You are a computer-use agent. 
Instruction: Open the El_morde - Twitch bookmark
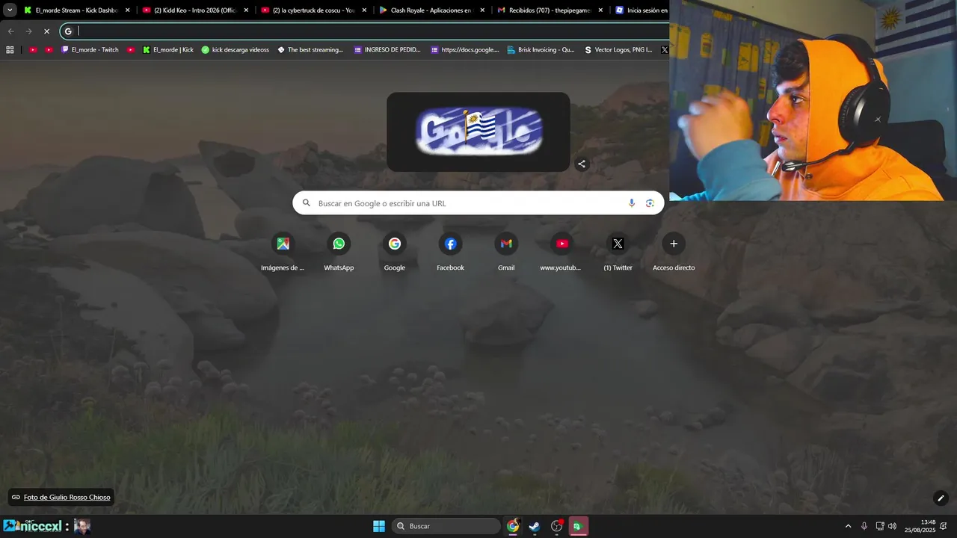[x=90, y=50]
